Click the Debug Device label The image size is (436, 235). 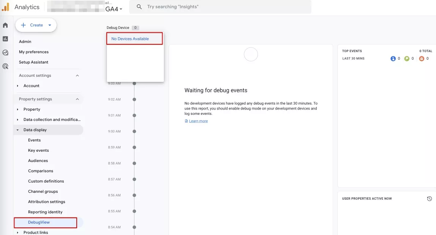point(118,28)
